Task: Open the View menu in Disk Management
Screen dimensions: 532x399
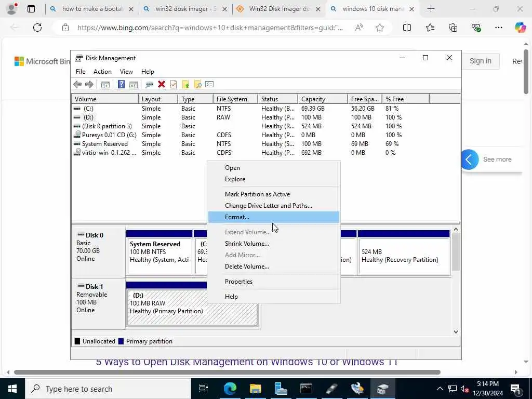Action: tap(126, 72)
